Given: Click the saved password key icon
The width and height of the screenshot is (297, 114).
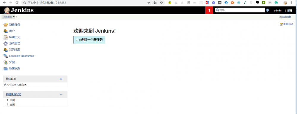Looking at the screenshot, I should click(x=149, y=3).
